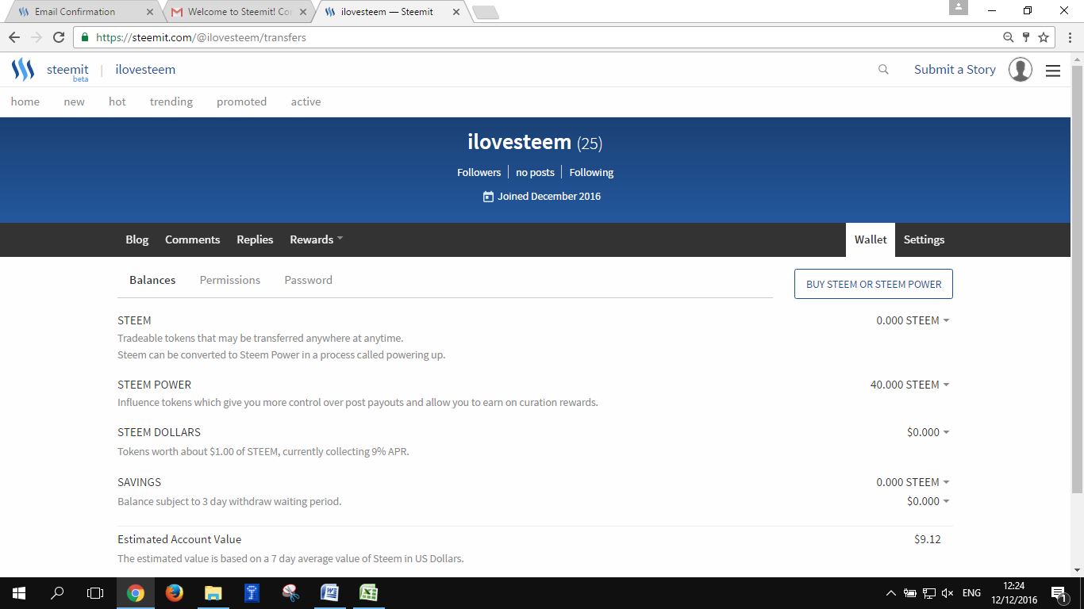Open the Steem Dollars $0.000 dropdown
The image size is (1084, 609).
click(928, 432)
